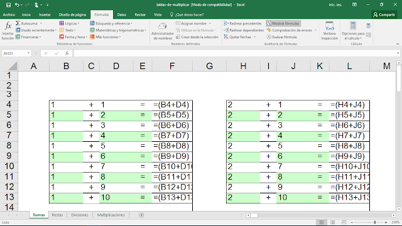The height and width of the screenshot is (226, 402).
Task: Open Búsqueda y referencia functions
Action: (x=111, y=23)
